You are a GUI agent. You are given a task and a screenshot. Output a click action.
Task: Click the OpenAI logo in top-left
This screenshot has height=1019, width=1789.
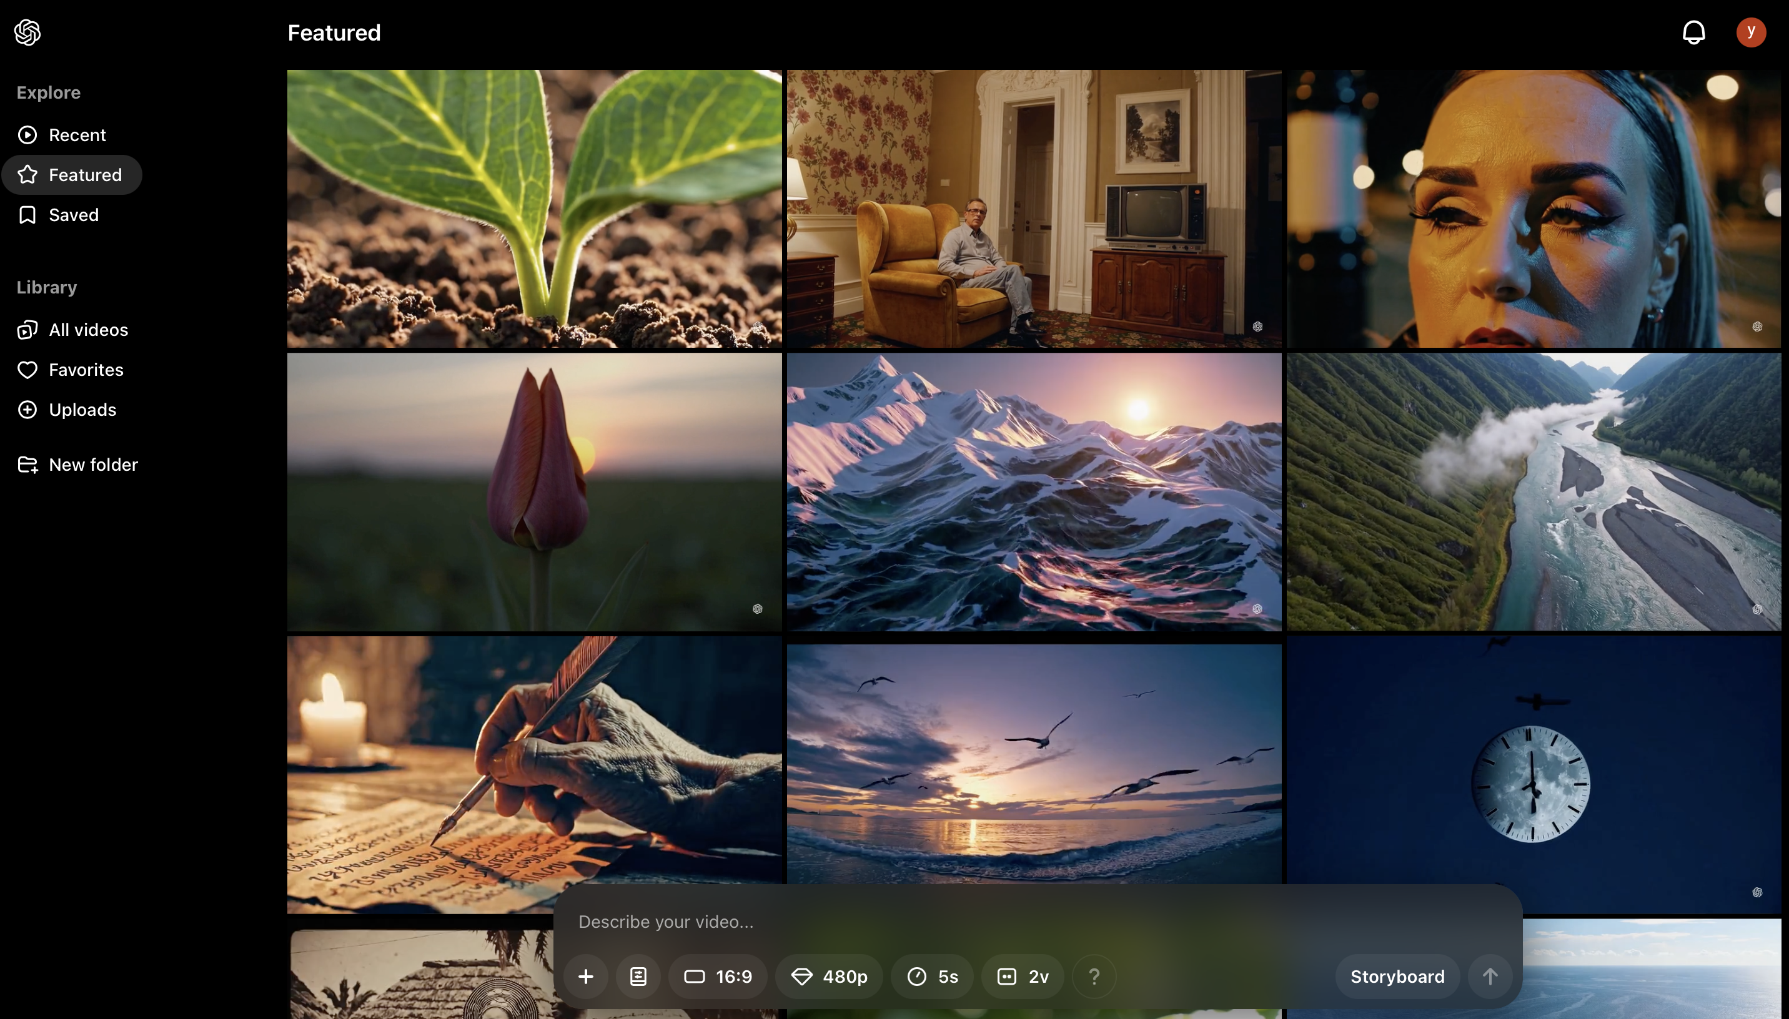pyautogui.click(x=27, y=32)
